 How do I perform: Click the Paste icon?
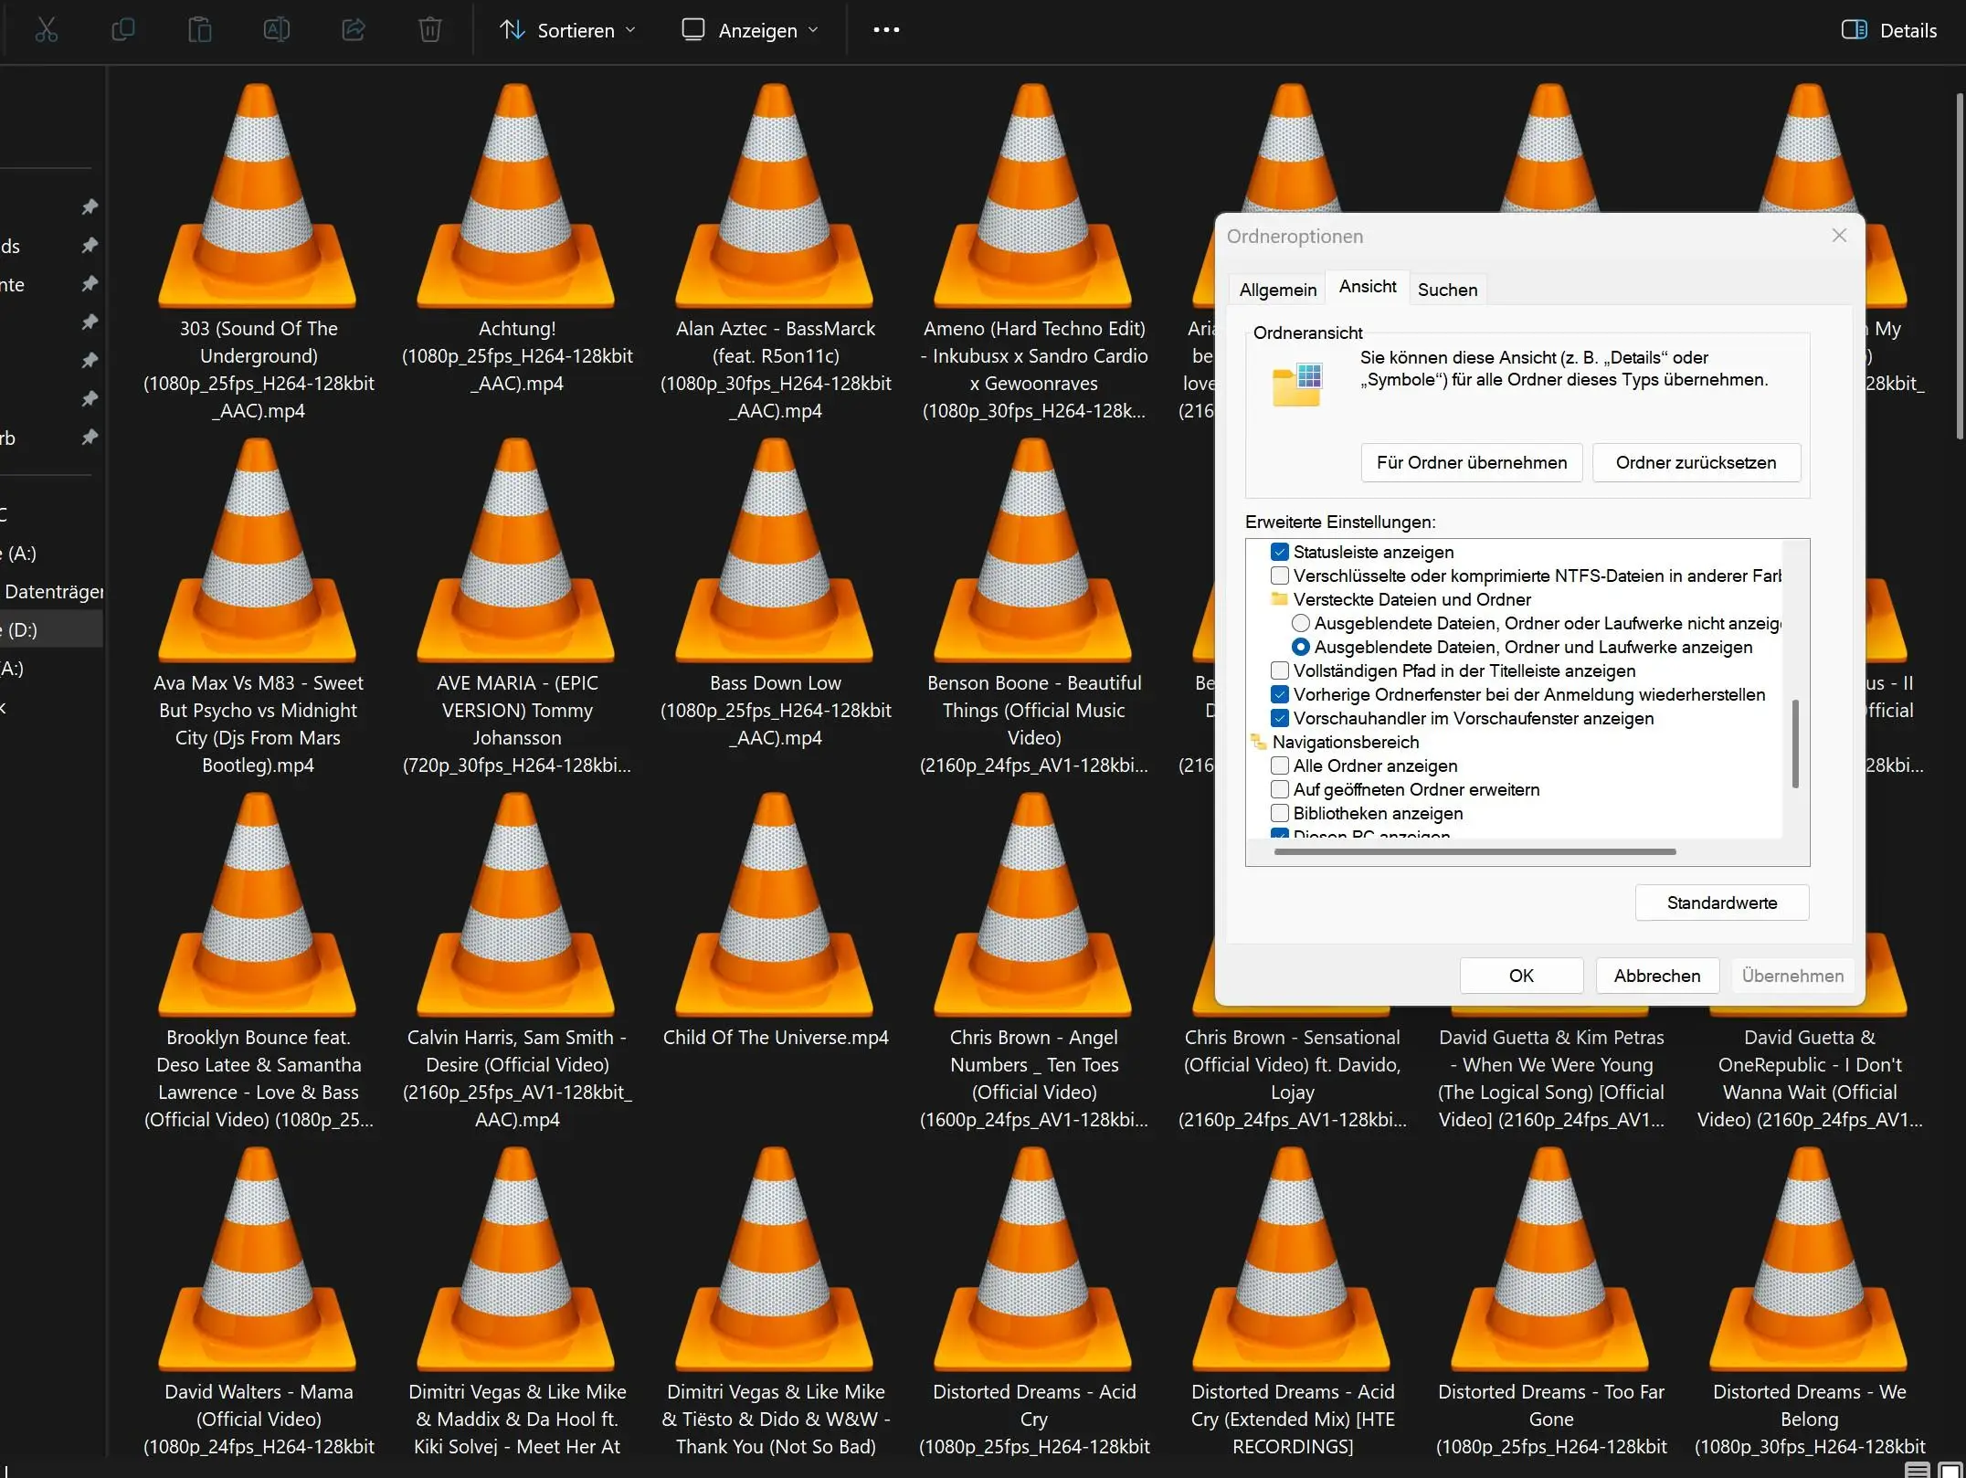(x=198, y=29)
